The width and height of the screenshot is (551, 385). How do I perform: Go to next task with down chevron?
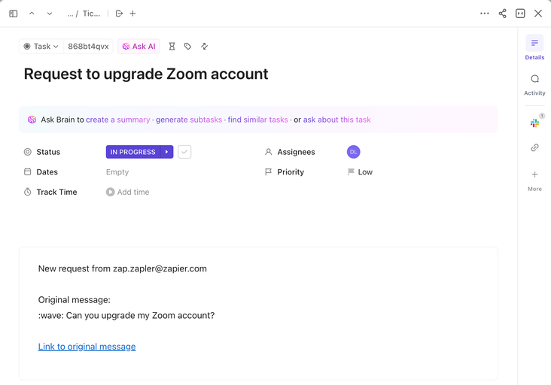click(x=50, y=14)
